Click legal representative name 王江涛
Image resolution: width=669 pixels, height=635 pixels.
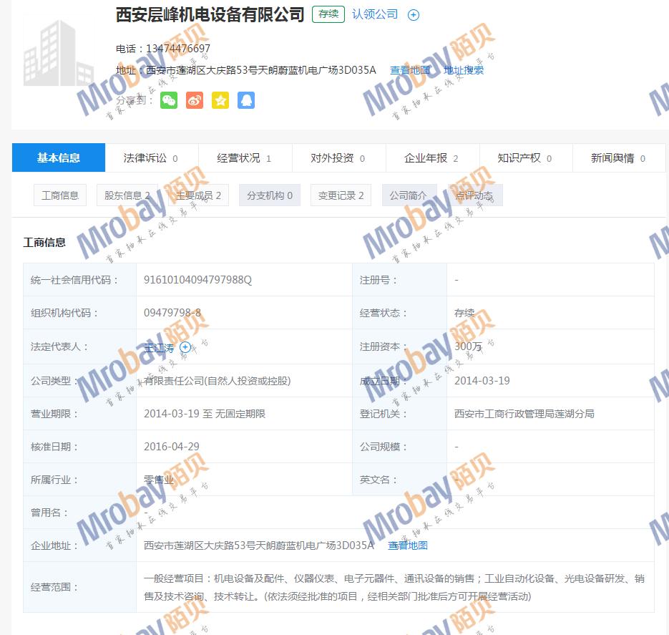159,347
